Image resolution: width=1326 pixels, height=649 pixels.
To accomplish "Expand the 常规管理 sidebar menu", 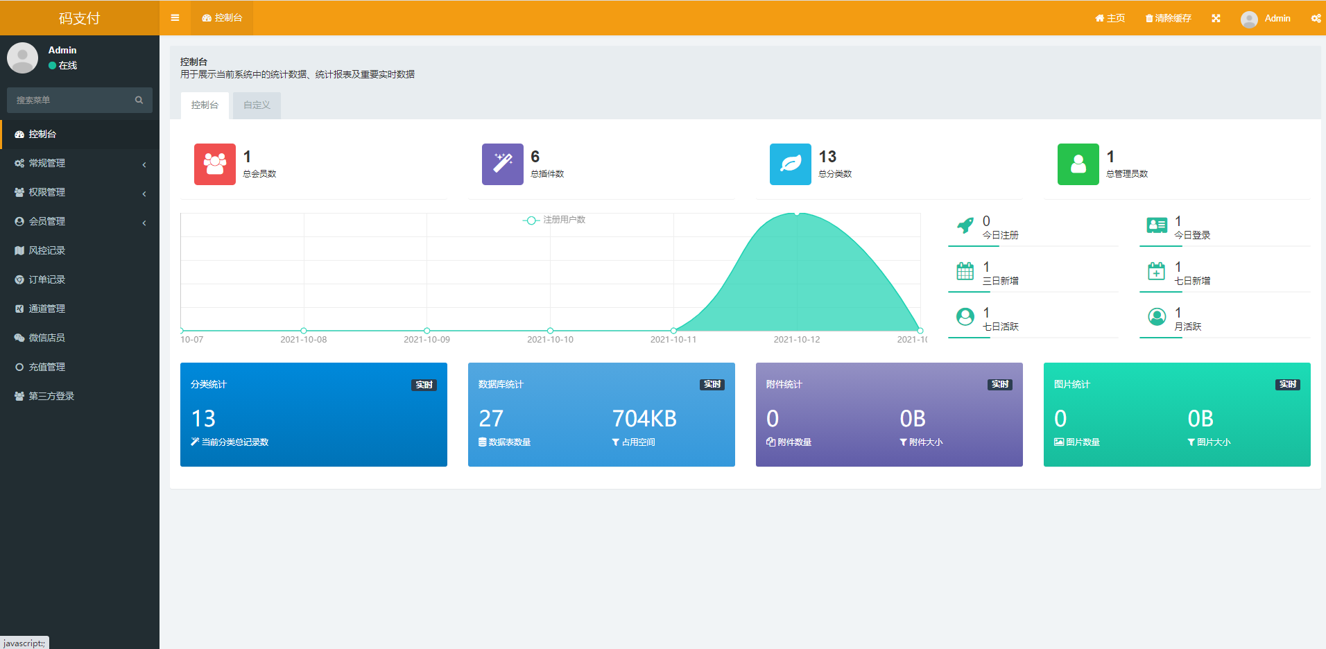I will tap(80, 164).
